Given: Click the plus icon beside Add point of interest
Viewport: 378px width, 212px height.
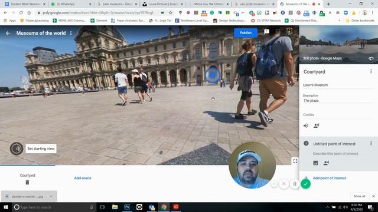Looking at the screenshot, I should [306, 177].
